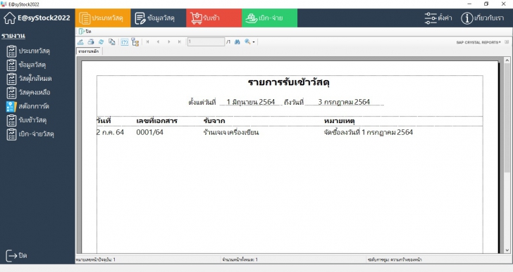Open วัสดุคงเหลือ report in sidebar
This screenshot has width=513, height=272.
[x=28, y=93]
